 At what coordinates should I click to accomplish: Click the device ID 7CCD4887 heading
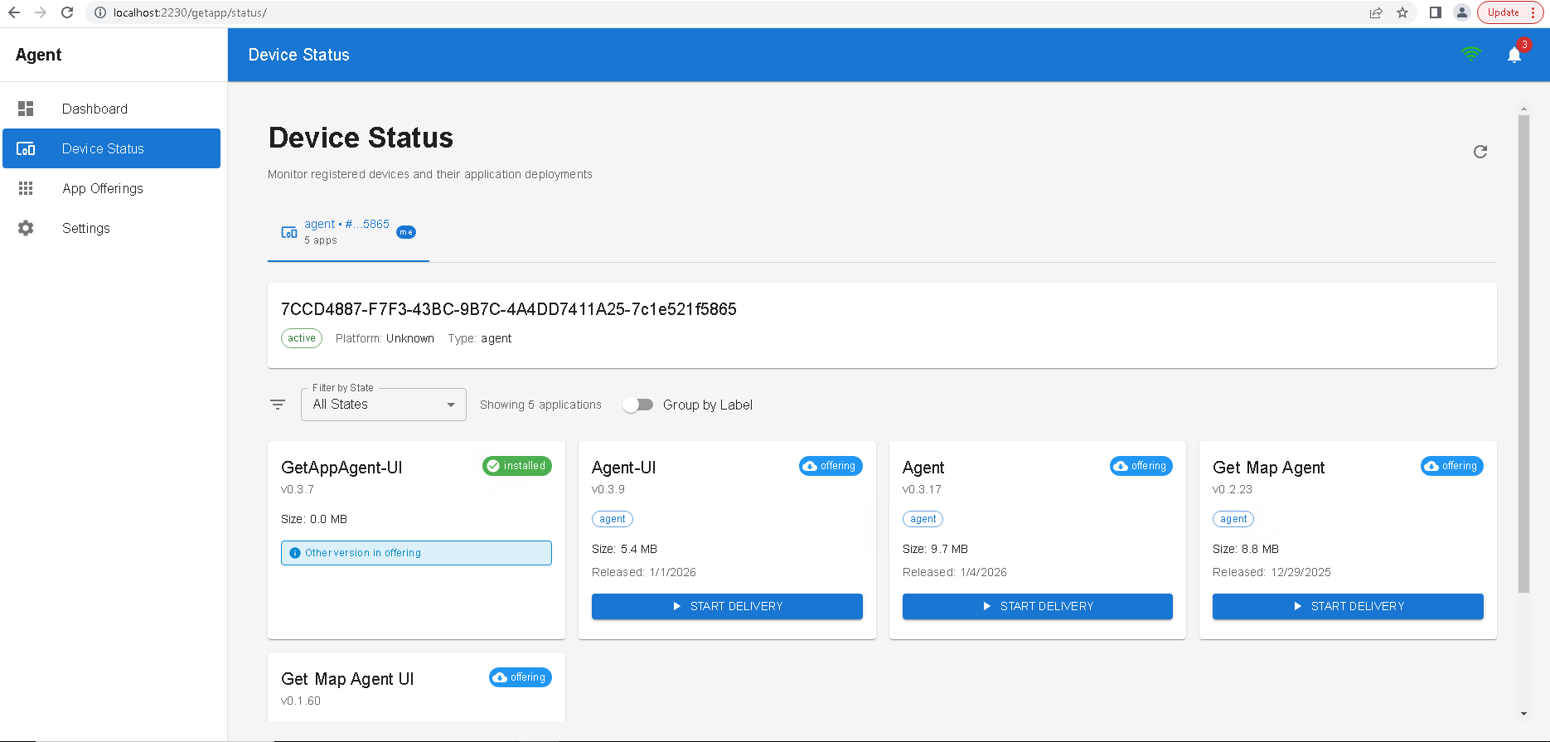point(509,309)
